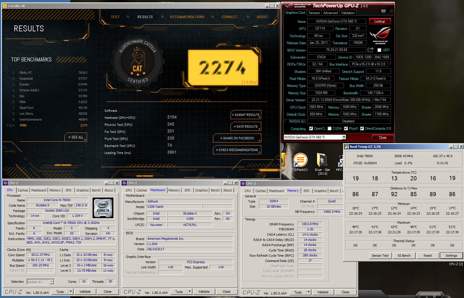
Task: Click SHARE ON FACEBOOK button
Action: tap(237, 138)
